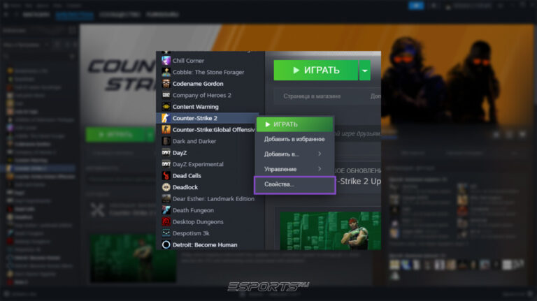Click the Deadlock game icon

pos(166,187)
